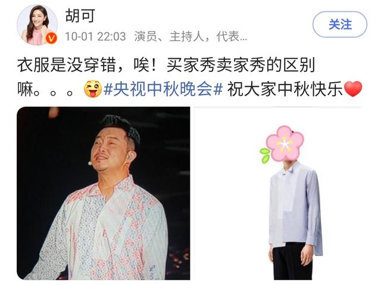The width and height of the screenshot is (381, 285).
Task: Click the post text 衣服是没穿错
Action: click(x=66, y=65)
